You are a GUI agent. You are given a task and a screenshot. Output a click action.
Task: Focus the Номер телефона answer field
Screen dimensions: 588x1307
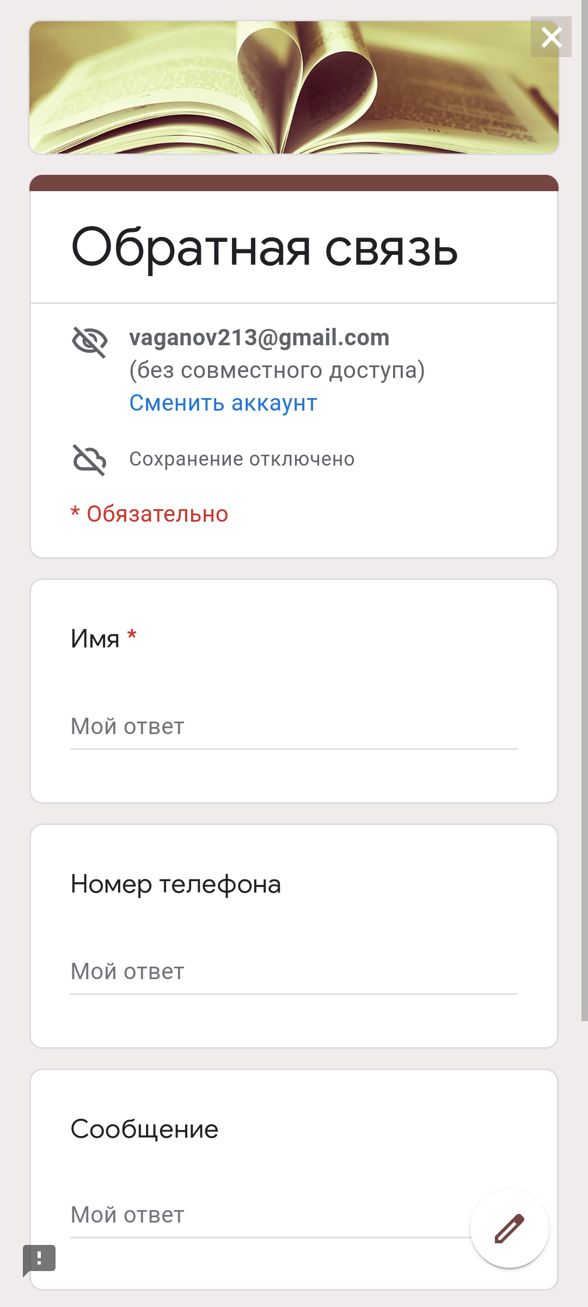tap(294, 972)
